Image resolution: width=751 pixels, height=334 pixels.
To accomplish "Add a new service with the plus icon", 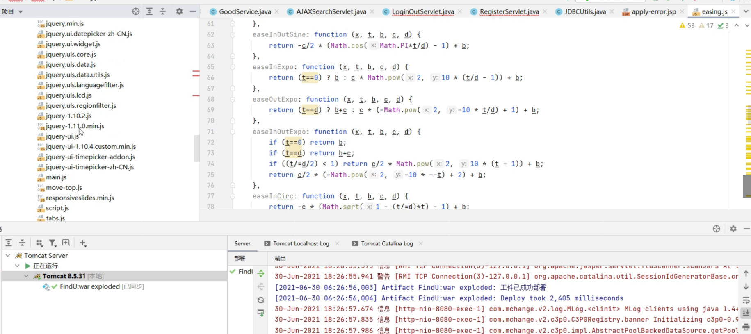I will (x=83, y=243).
